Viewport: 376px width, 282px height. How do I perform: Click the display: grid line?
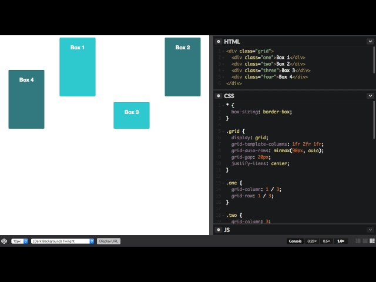pos(250,137)
